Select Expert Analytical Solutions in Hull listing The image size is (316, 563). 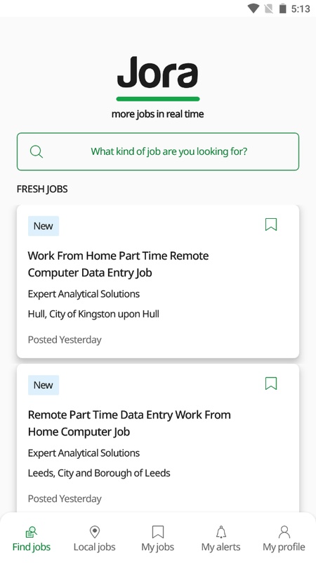[84, 294]
